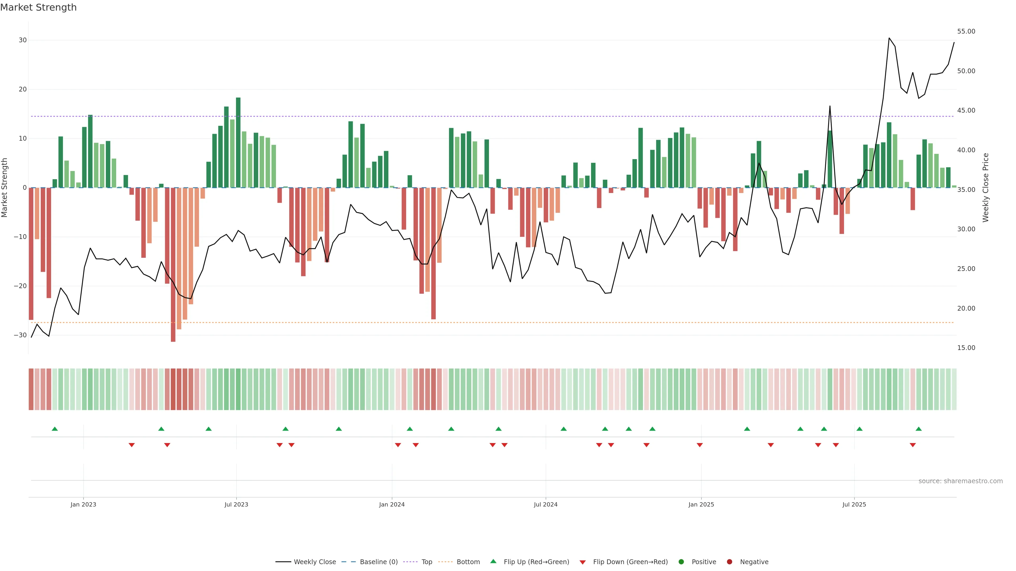Click the last green flip-up marker on right
Screen dimensions: 1016x571
click(x=919, y=429)
